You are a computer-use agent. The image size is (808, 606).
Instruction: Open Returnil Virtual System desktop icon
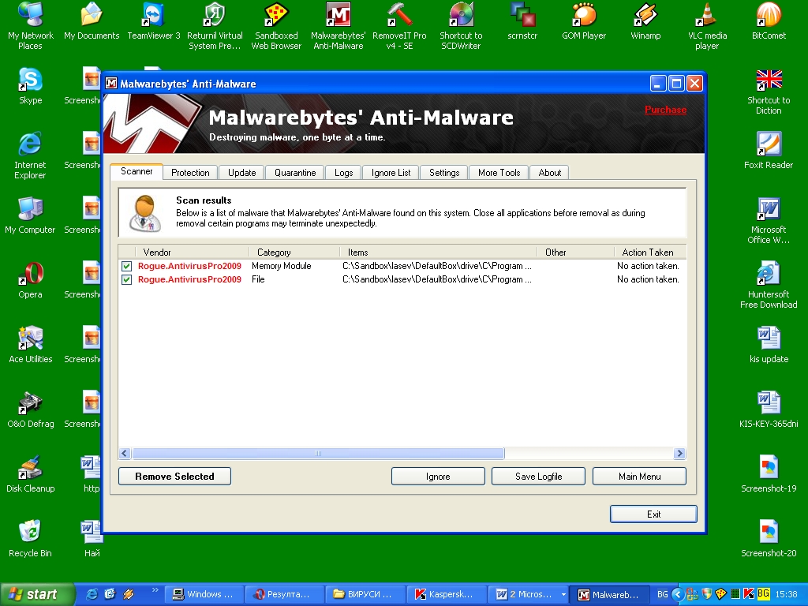pos(215,26)
